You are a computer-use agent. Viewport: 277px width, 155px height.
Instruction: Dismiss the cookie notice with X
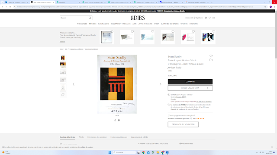point(272,147)
